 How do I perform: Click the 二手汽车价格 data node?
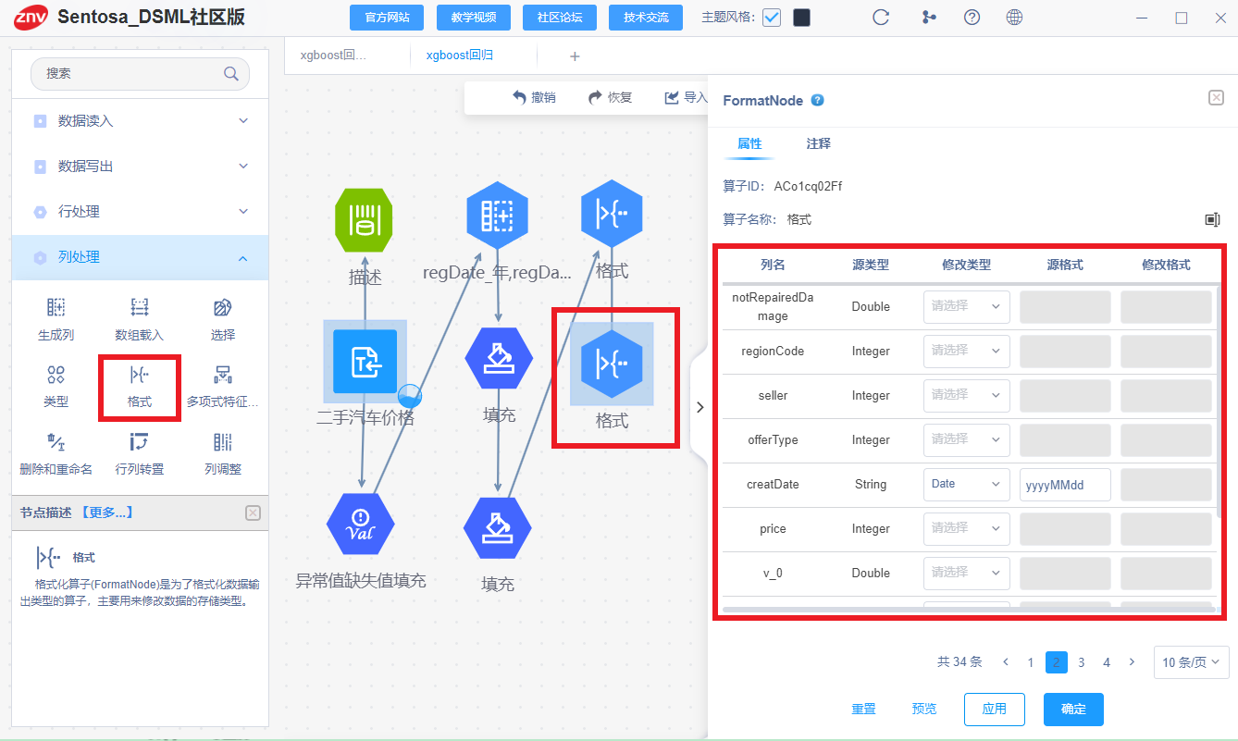pyautogui.click(x=365, y=363)
